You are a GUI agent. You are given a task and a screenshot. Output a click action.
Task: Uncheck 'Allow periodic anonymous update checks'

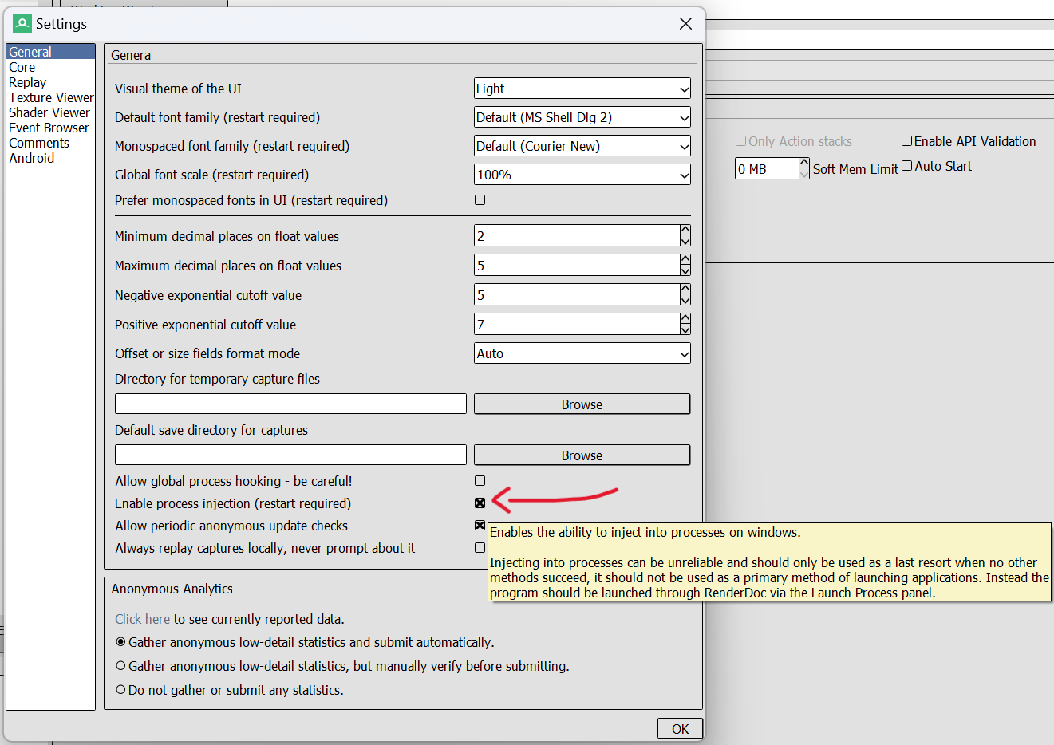[480, 525]
